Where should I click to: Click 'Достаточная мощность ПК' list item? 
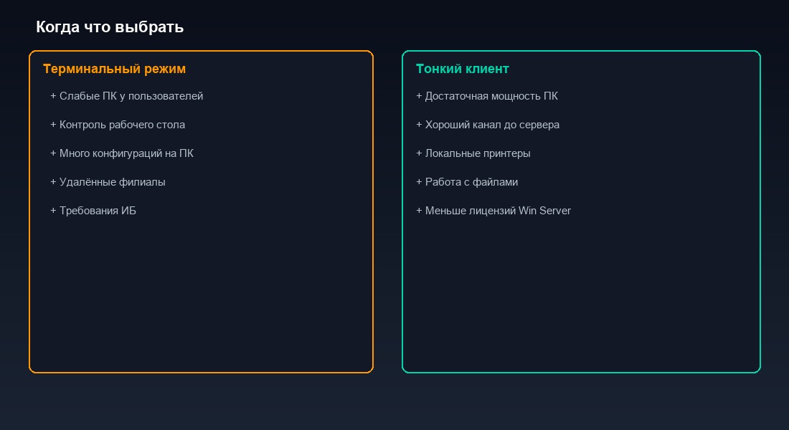click(491, 96)
